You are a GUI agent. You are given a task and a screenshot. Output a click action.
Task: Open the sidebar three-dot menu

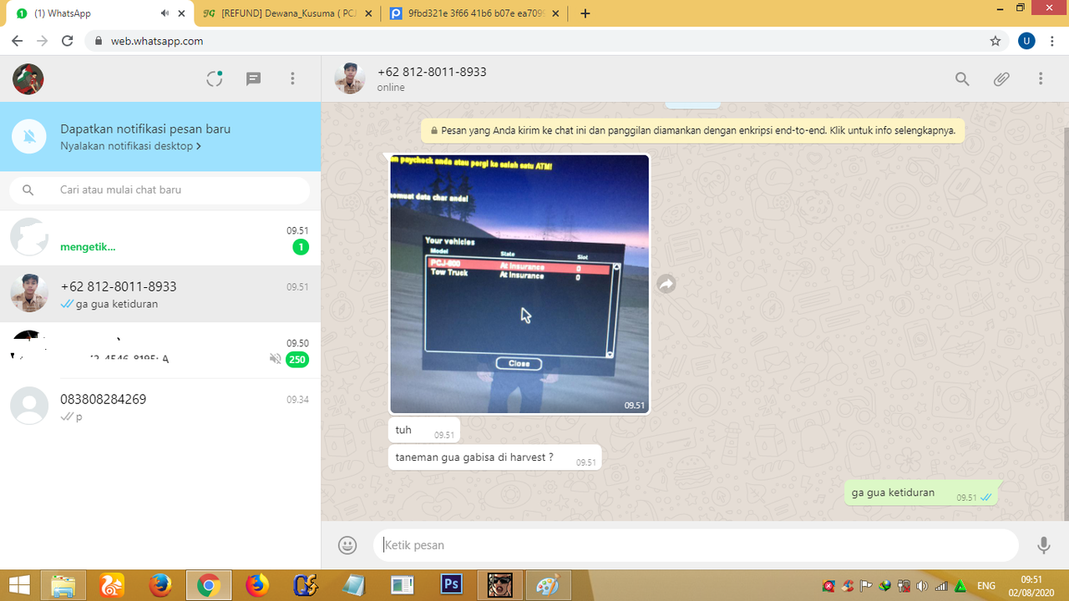292,78
